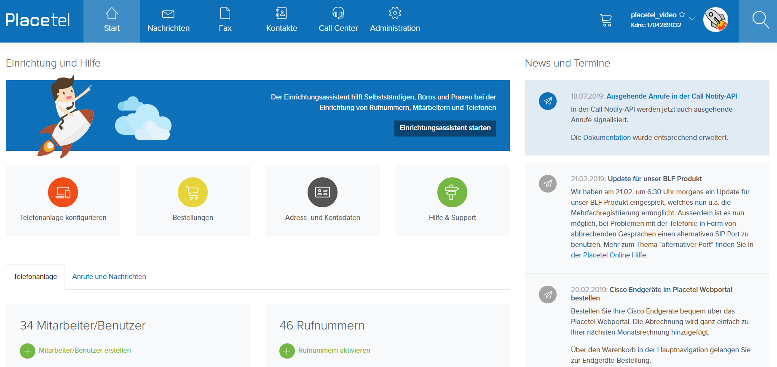777x367 pixels.
Task: Open the Start home icon
Action: pyautogui.click(x=112, y=13)
